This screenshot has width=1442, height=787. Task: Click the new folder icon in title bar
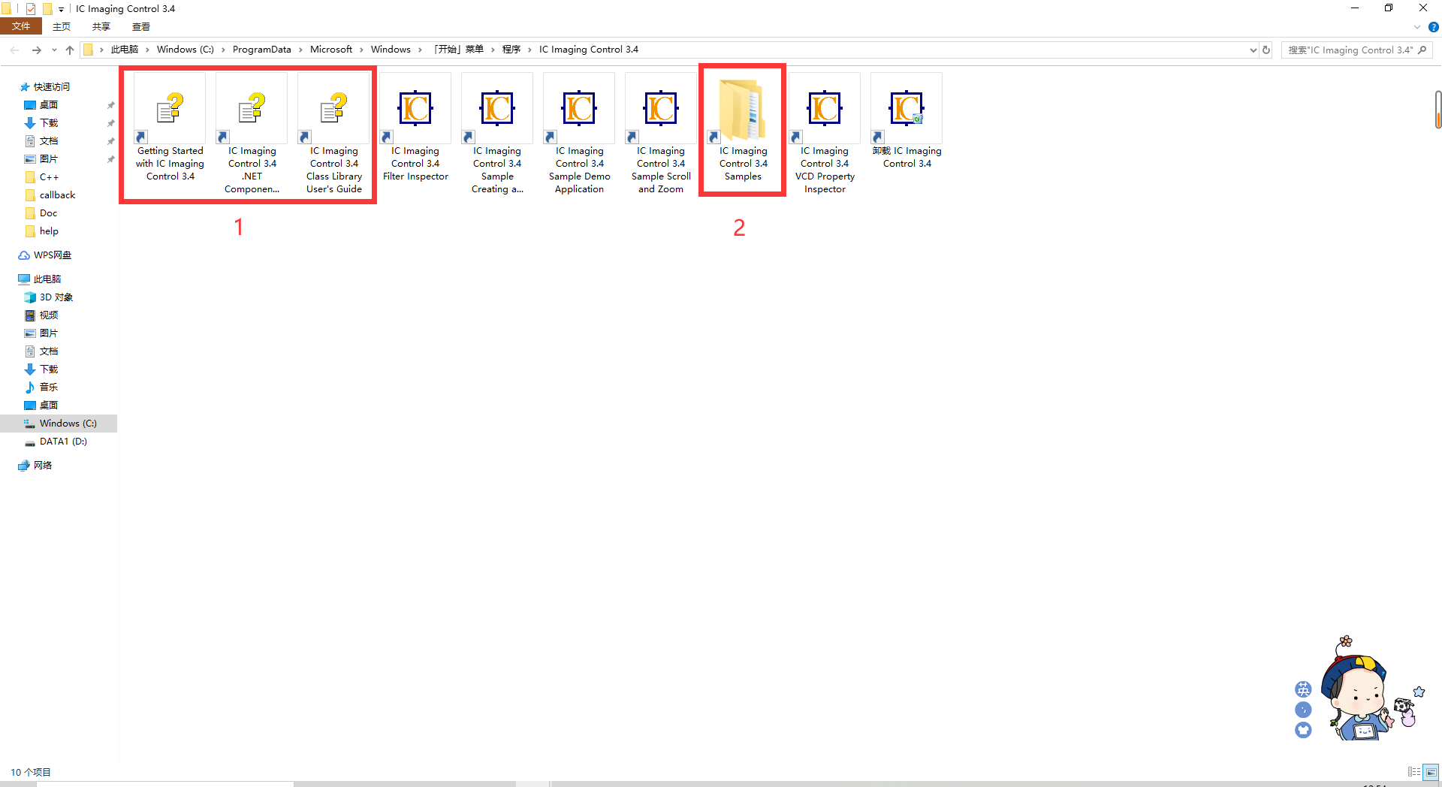pyautogui.click(x=47, y=9)
